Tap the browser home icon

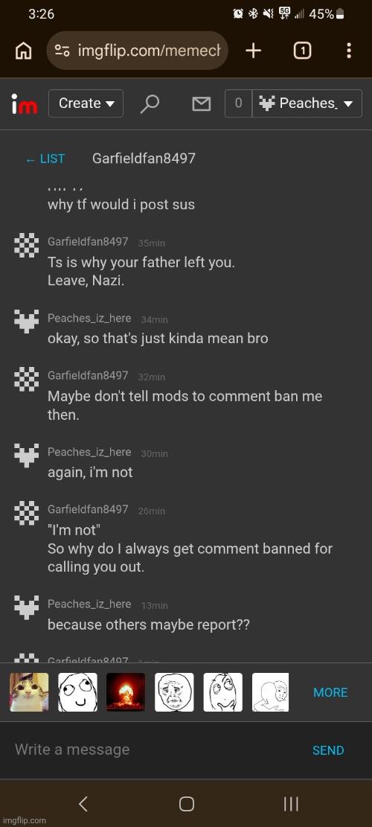click(x=23, y=51)
